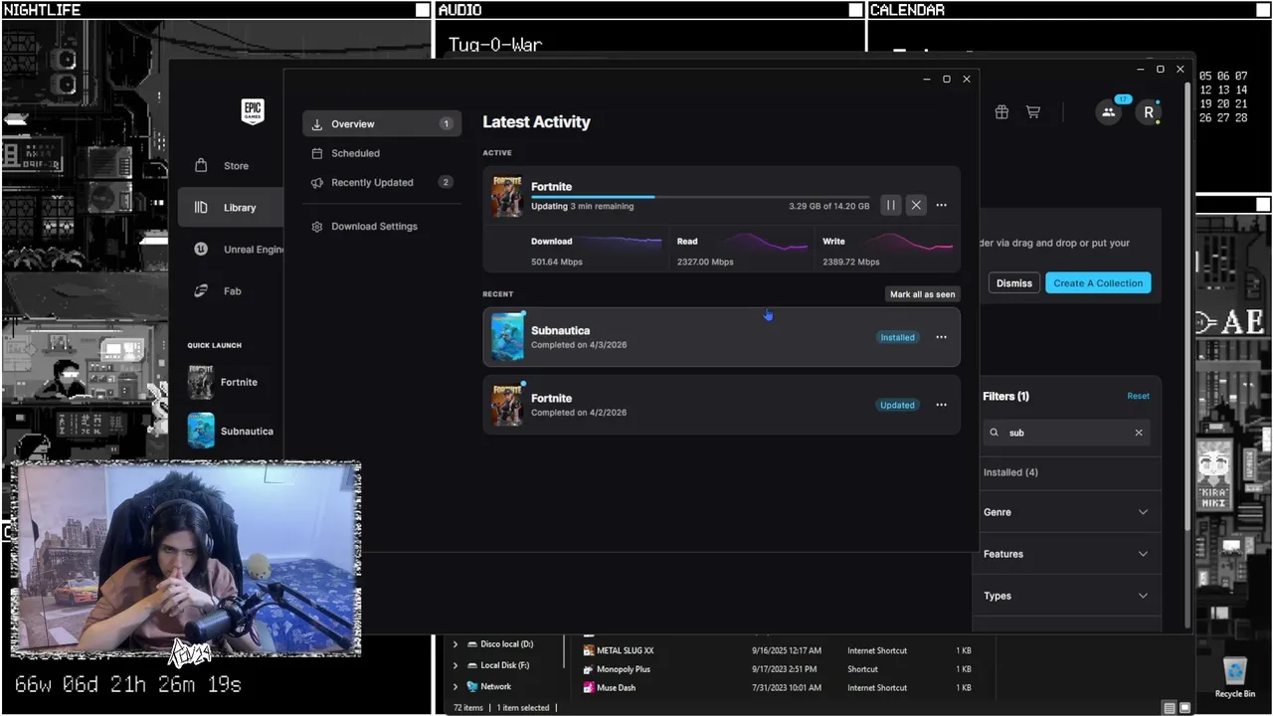
Task: Open Download Settings
Action: [382, 227]
